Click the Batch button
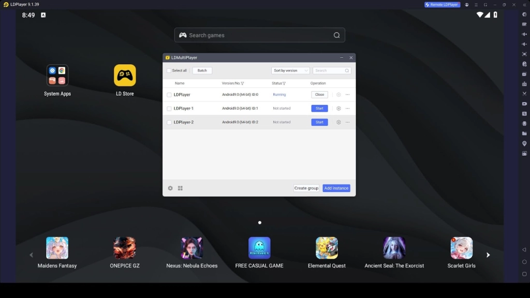This screenshot has height=298, width=530. point(202,70)
